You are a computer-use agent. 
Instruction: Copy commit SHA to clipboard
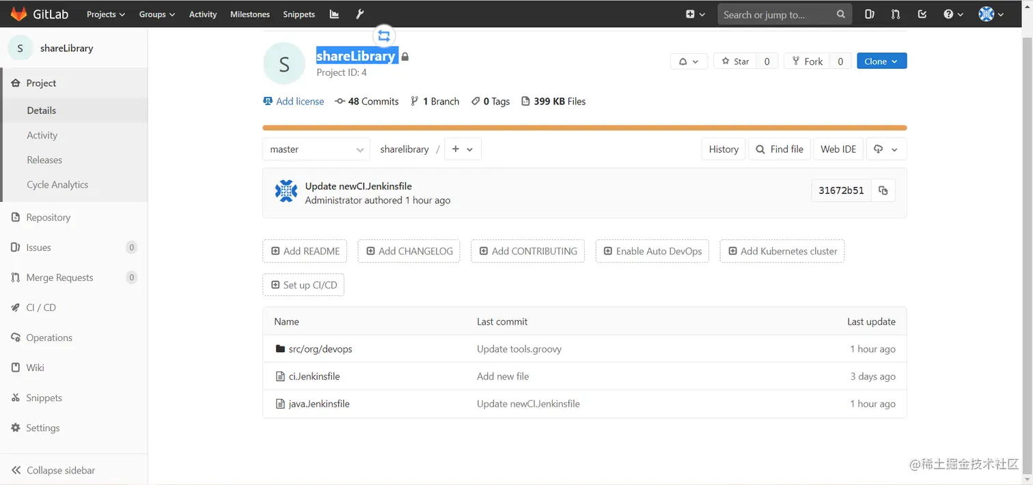[x=883, y=191]
